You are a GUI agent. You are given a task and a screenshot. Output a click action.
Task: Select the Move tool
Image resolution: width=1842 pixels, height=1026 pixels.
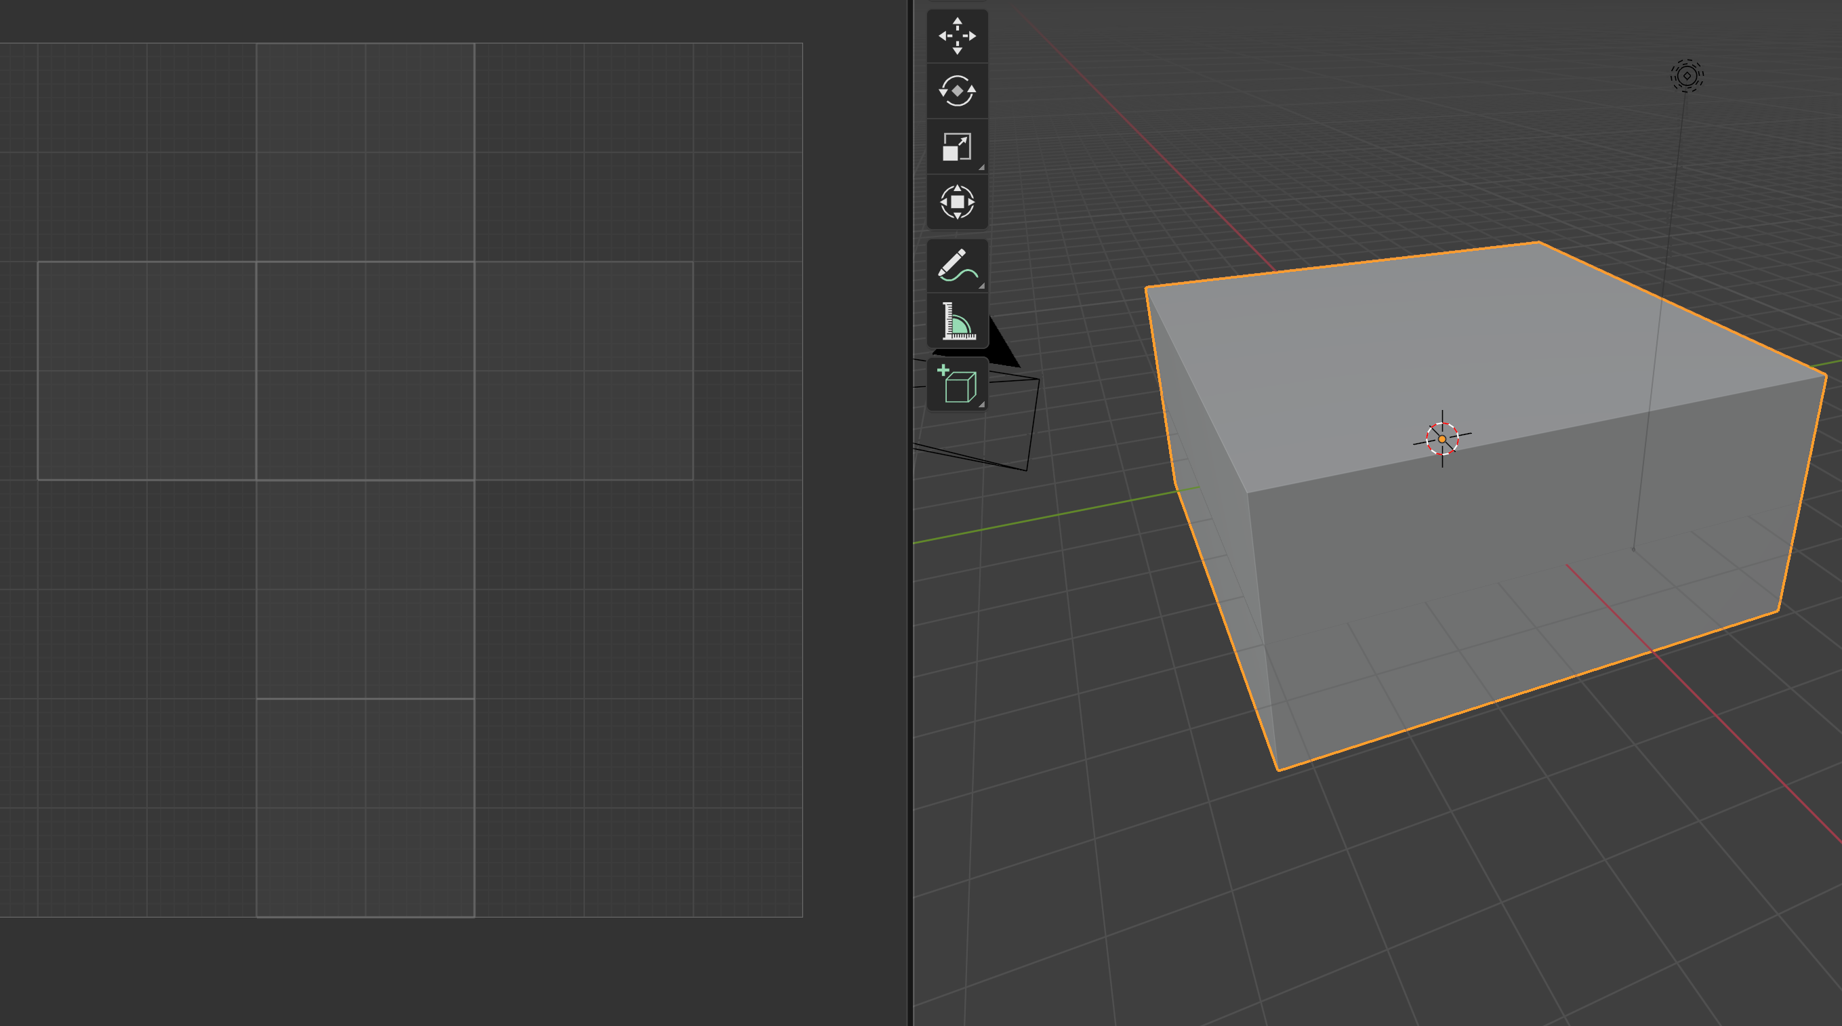click(957, 36)
